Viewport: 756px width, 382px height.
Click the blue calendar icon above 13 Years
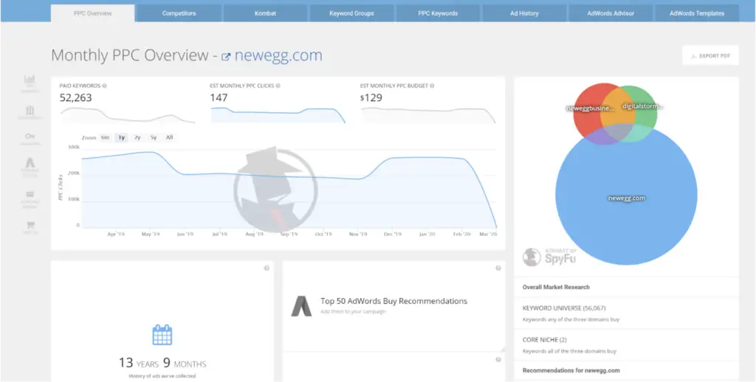[162, 335]
